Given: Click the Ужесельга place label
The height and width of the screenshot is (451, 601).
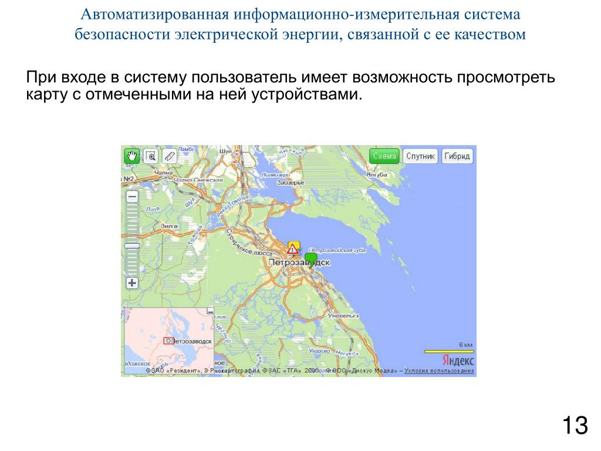Looking at the screenshot, I should pos(343,315).
